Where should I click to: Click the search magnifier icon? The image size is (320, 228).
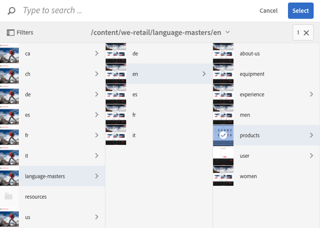(x=12, y=11)
